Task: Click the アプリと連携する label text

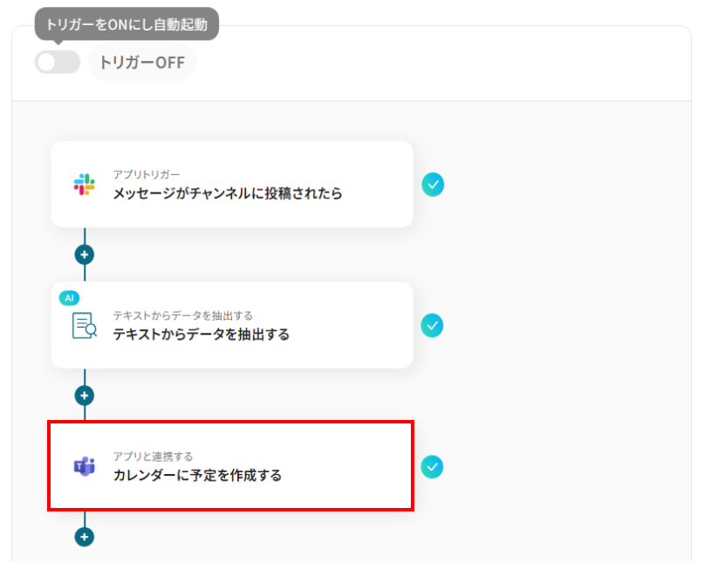Action: [x=153, y=457]
